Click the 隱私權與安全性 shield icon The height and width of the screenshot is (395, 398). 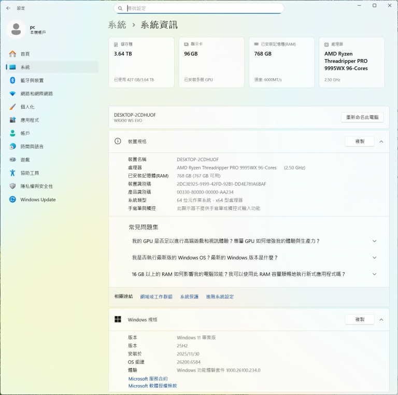(x=12, y=186)
